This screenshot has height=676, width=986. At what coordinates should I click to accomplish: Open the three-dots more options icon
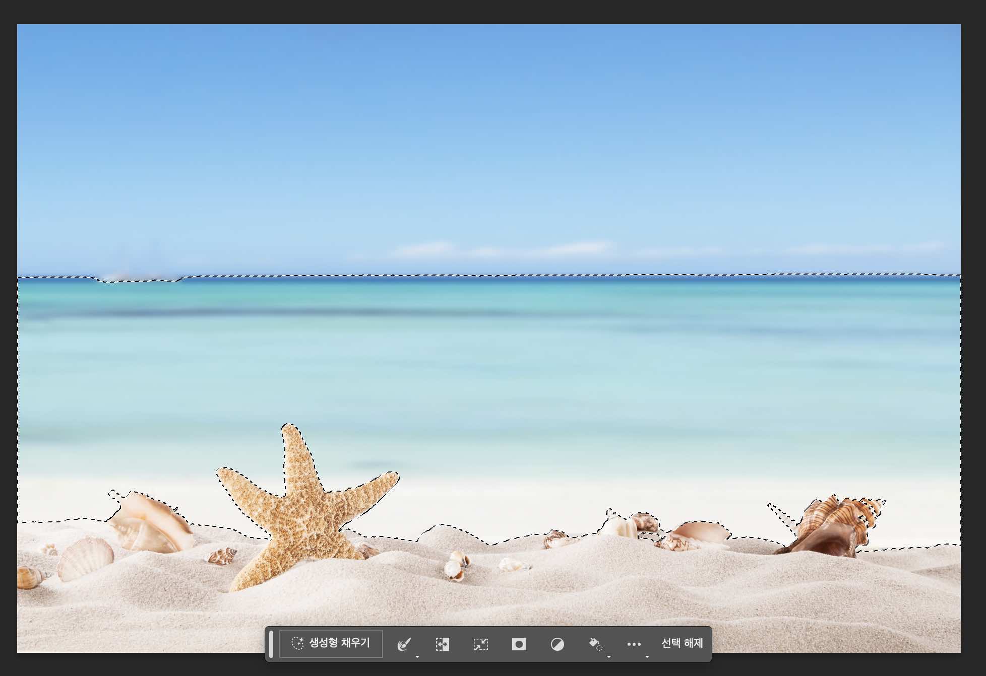634,644
